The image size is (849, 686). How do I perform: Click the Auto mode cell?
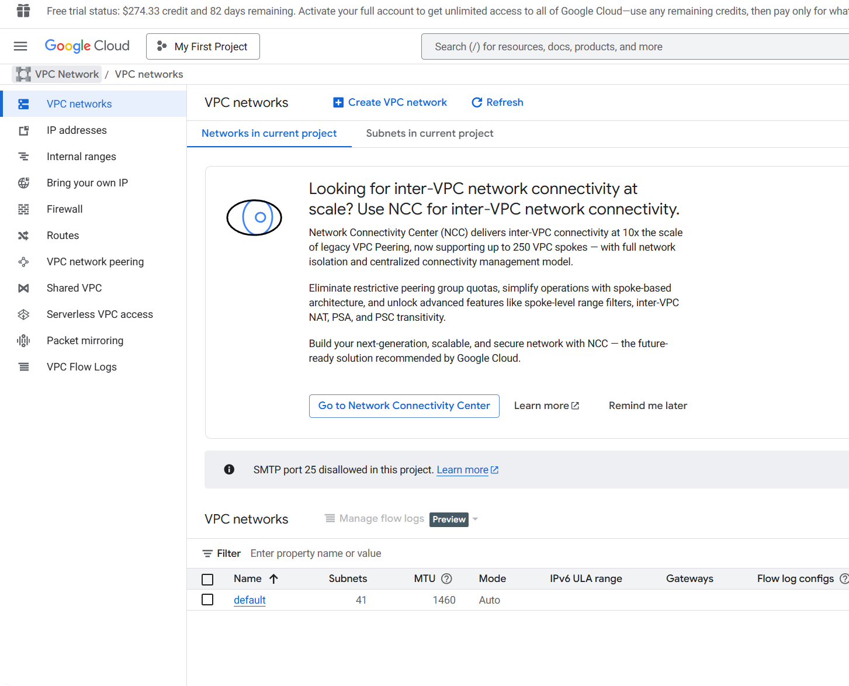coord(490,600)
